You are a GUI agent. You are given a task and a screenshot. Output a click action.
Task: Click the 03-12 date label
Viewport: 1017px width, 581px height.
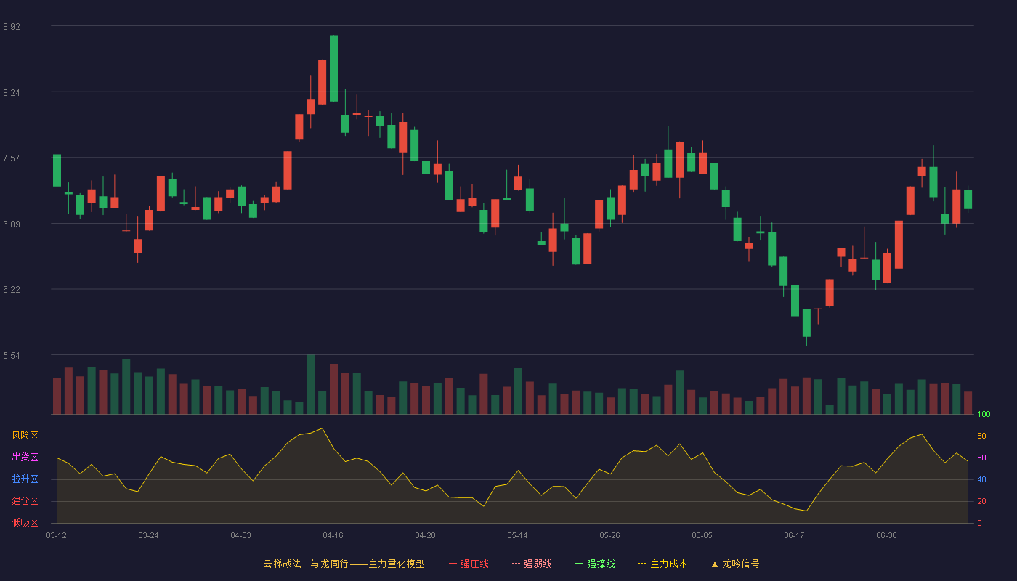click(x=57, y=535)
